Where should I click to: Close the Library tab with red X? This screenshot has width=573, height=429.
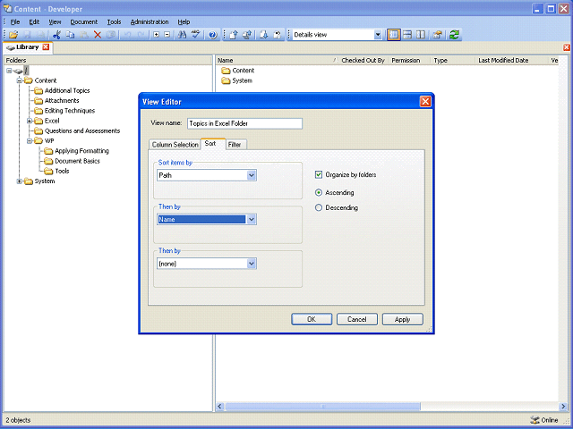click(46, 47)
